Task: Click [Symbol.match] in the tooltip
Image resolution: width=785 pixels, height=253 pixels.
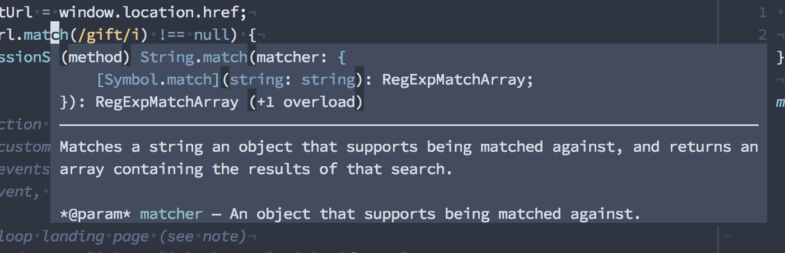Action: 158,79
